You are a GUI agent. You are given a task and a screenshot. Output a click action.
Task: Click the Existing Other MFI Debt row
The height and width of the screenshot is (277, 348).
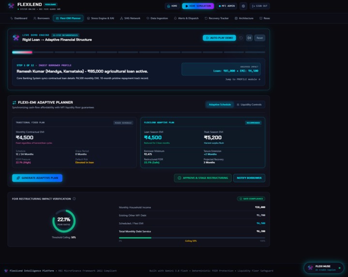[192, 215]
